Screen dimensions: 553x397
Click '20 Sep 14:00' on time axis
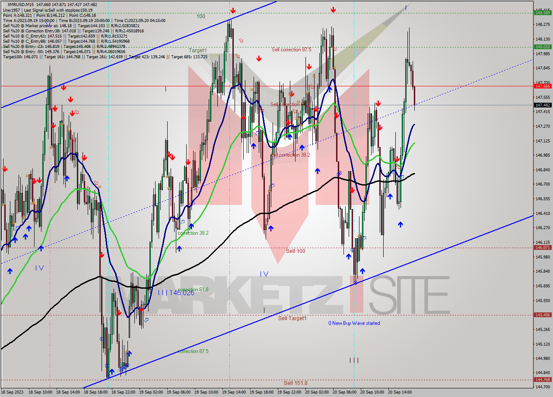coord(400,392)
